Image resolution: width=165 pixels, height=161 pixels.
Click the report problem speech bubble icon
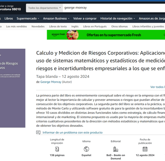coord(38,132)
